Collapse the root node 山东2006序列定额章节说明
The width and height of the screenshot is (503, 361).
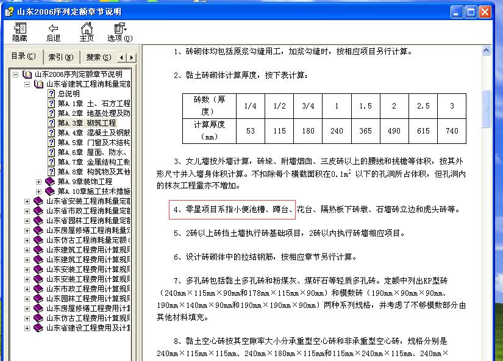[15, 75]
